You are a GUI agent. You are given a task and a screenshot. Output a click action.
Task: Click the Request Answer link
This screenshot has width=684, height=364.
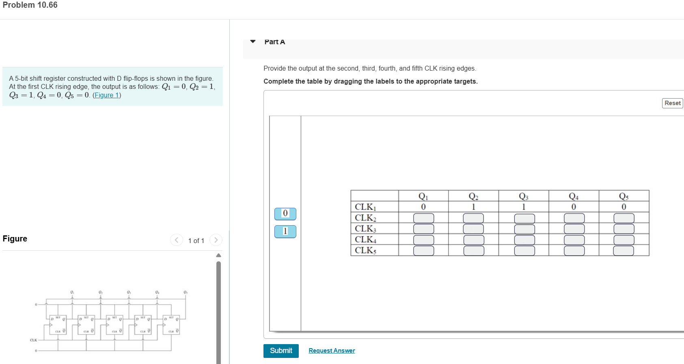(332, 351)
